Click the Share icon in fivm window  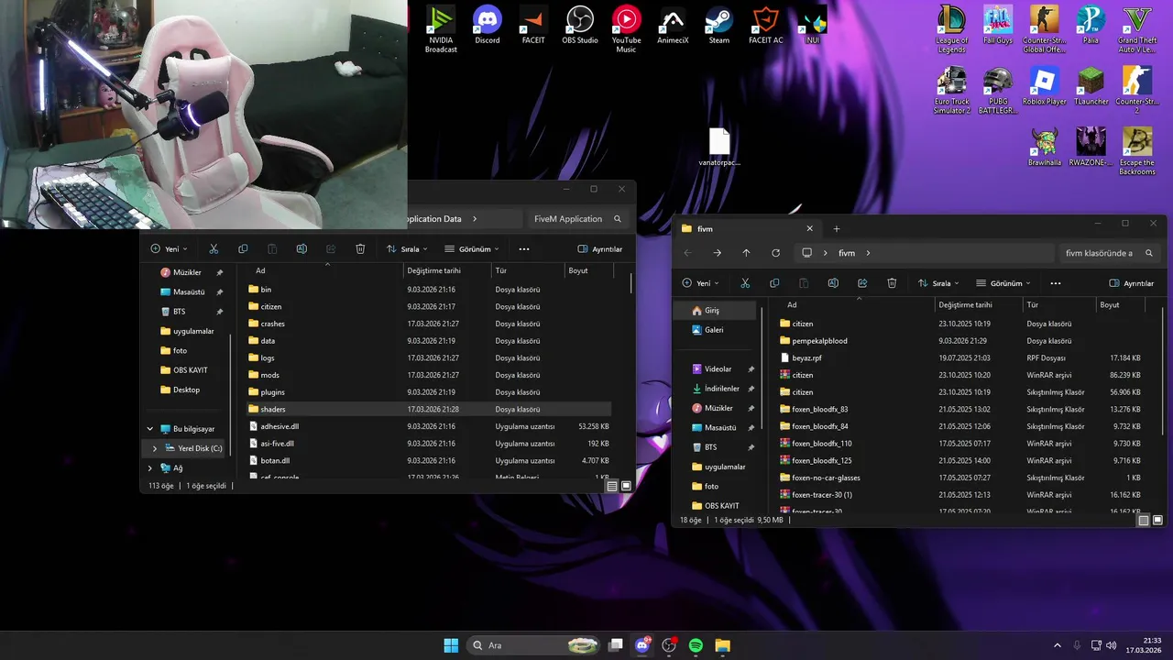tap(862, 283)
